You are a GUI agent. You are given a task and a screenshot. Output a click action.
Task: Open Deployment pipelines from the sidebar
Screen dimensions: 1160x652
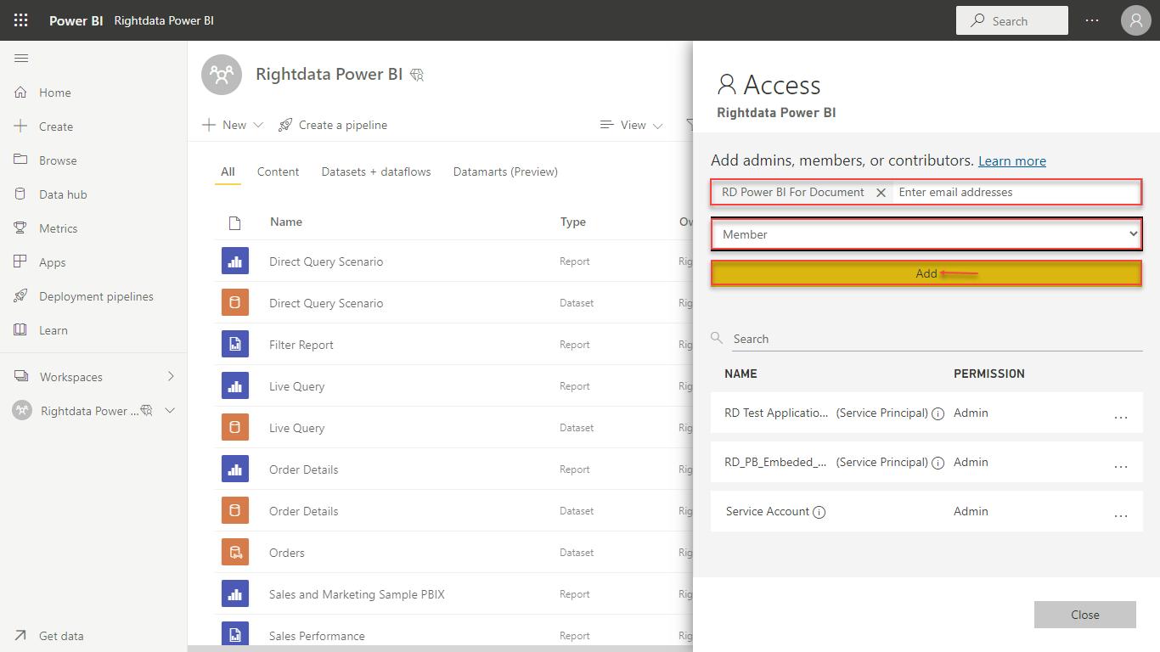[x=21, y=295]
